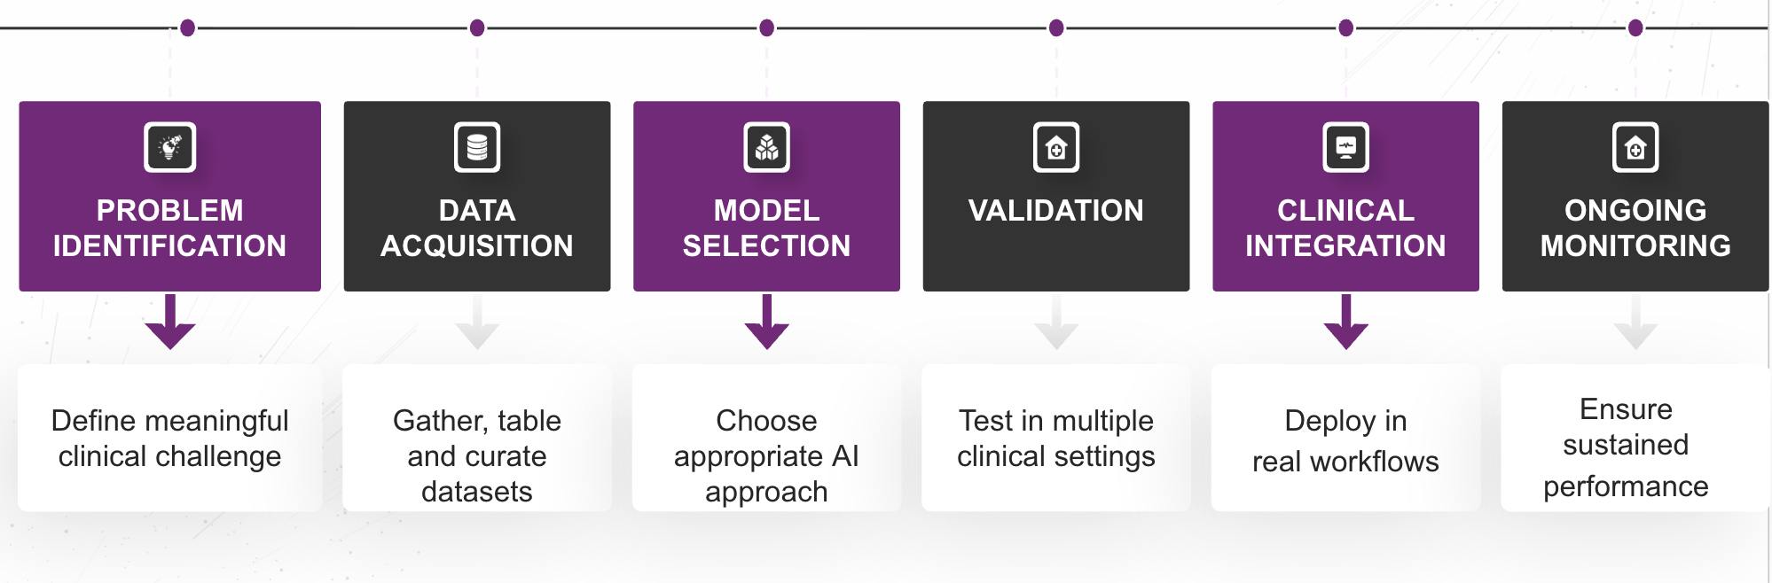Open the 'Define meaningful clinical challenge' card

[169, 438]
